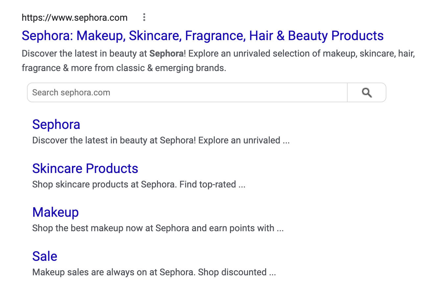Open the main Sephora title link

[x=202, y=36]
